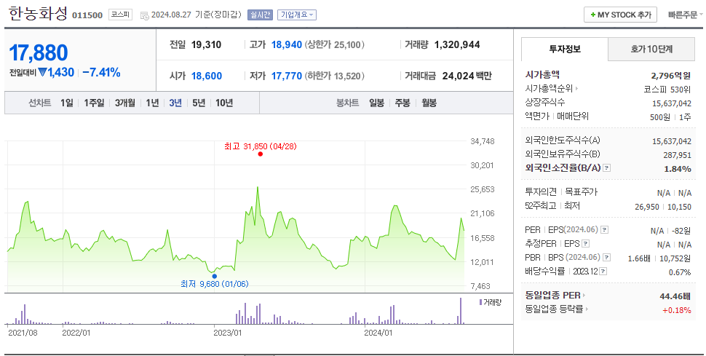This screenshot has width=706, height=356.
Task: Click the 1.84% foreign ownership value
Action: [x=678, y=169]
